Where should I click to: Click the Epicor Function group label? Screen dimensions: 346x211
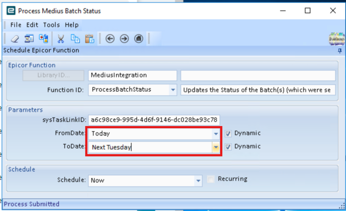tap(32, 65)
